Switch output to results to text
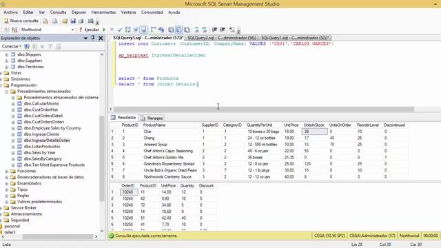The image size is (441, 248). point(171,30)
